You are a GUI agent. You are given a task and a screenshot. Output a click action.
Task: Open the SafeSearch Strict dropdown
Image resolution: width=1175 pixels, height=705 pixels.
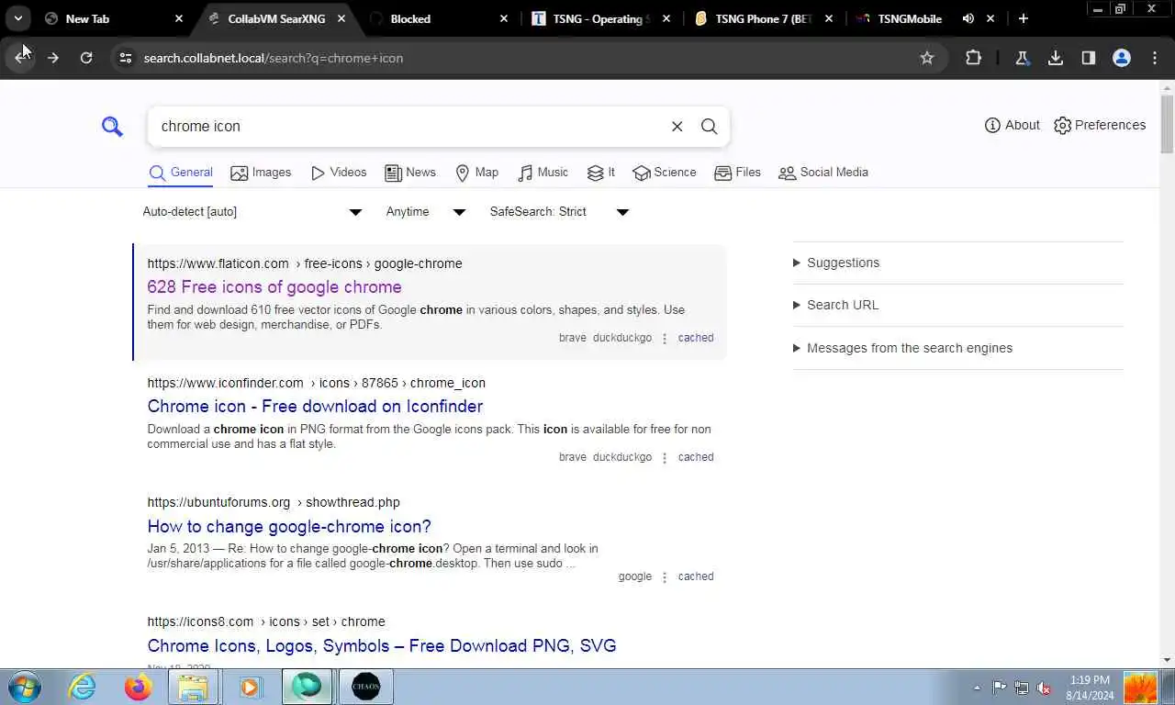(559, 212)
